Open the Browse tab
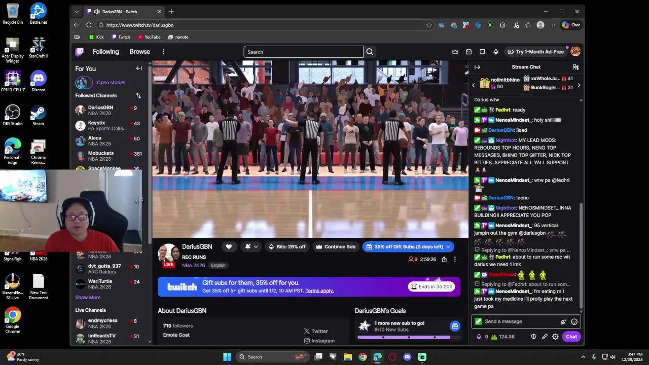Viewport: 649px width, 365px height. (x=139, y=52)
